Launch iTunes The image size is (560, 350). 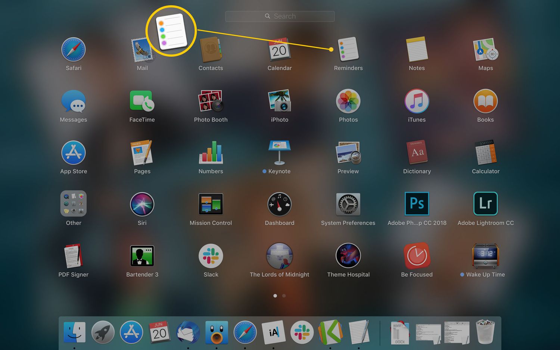click(417, 101)
